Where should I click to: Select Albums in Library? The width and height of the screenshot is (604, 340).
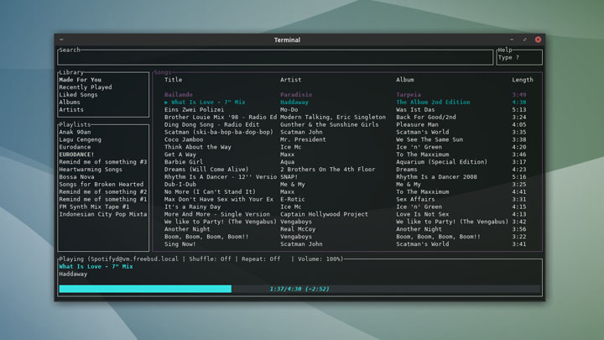click(70, 102)
